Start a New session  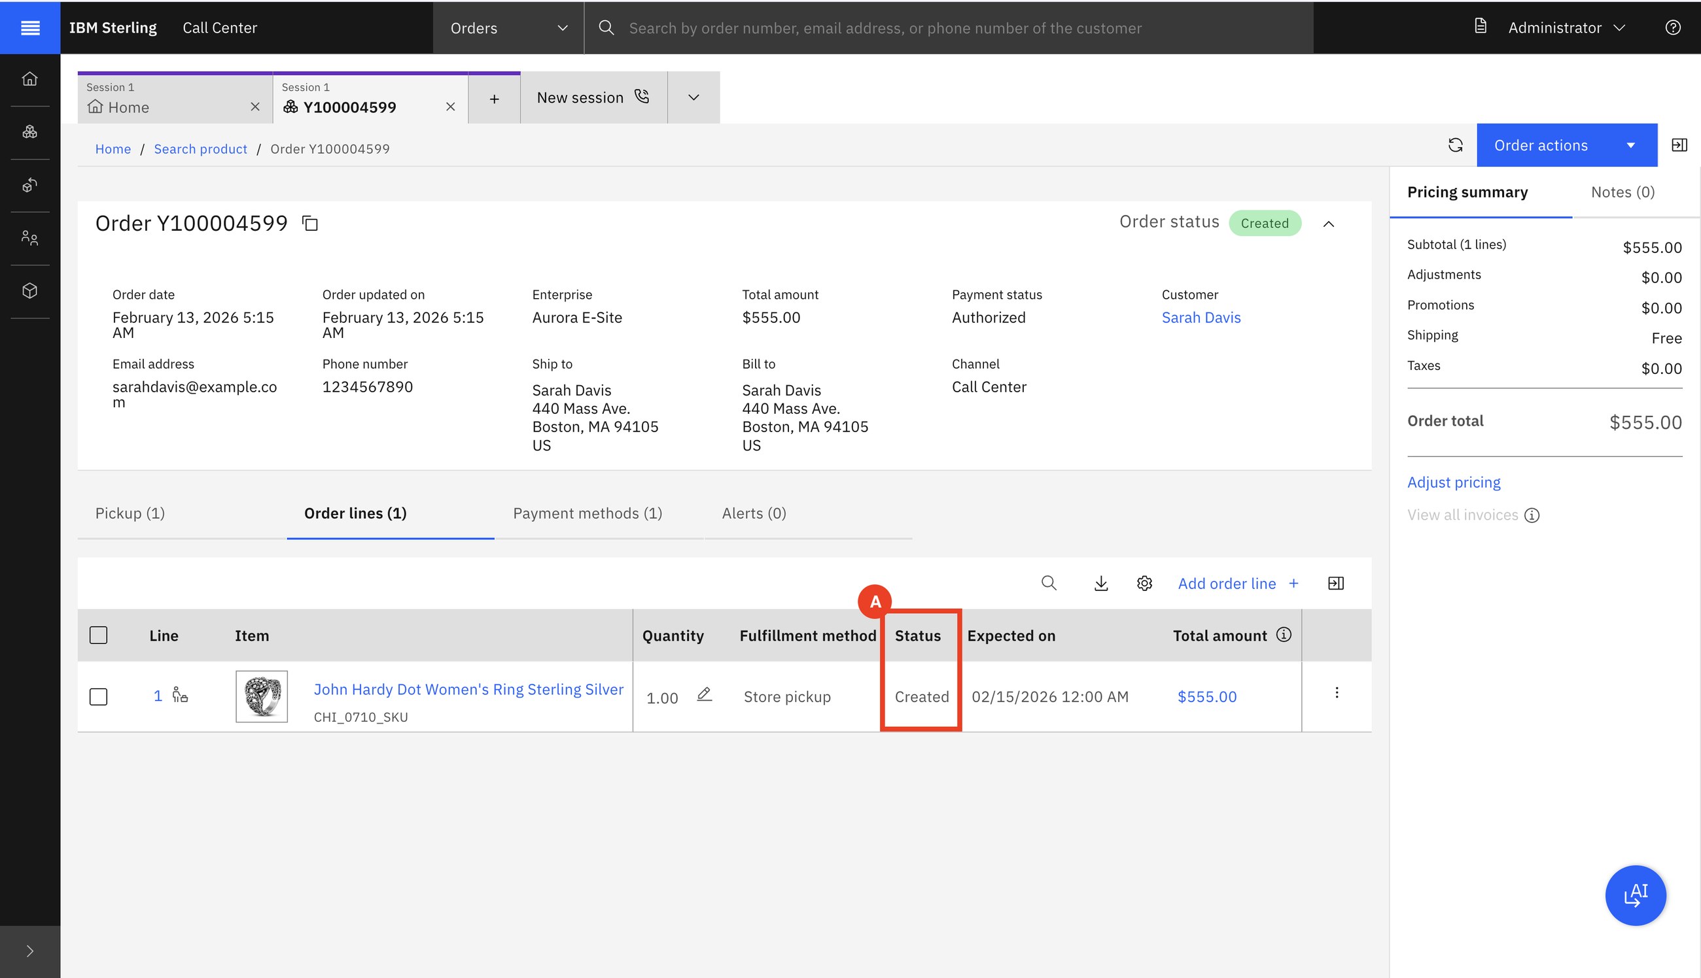(594, 98)
